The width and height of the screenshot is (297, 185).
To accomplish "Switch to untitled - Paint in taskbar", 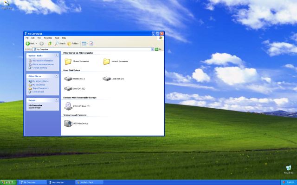I will pyautogui.click(x=90, y=182).
